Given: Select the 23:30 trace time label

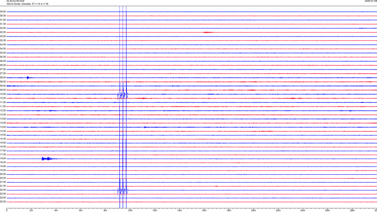Looking at the screenshot, I should pos(3,201).
